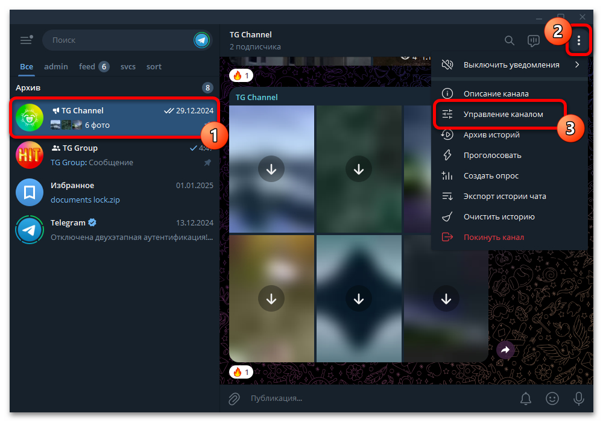Open channel comments discussion icon
603x422 pixels.
pyautogui.click(x=534, y=40)
